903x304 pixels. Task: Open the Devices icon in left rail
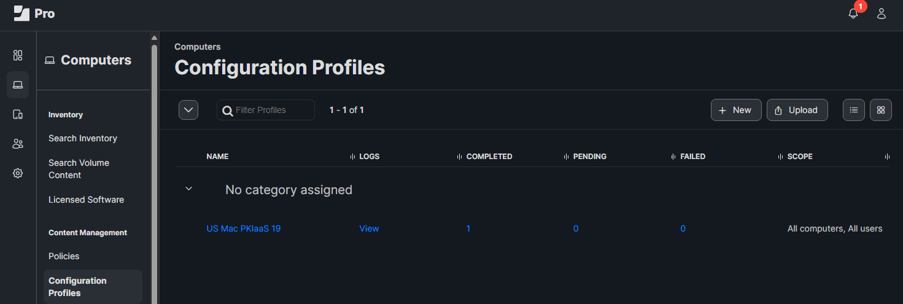pos(18,114)
